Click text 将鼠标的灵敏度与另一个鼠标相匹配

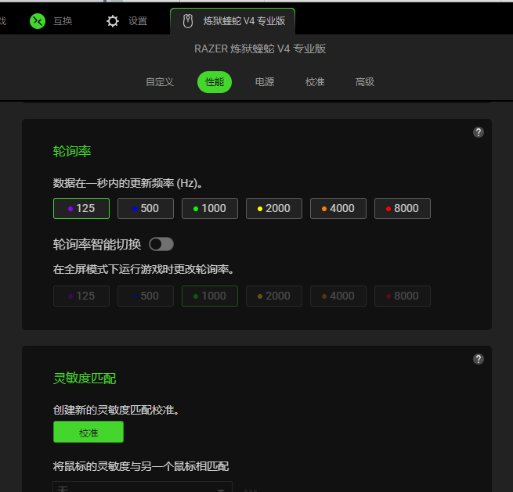141,466
